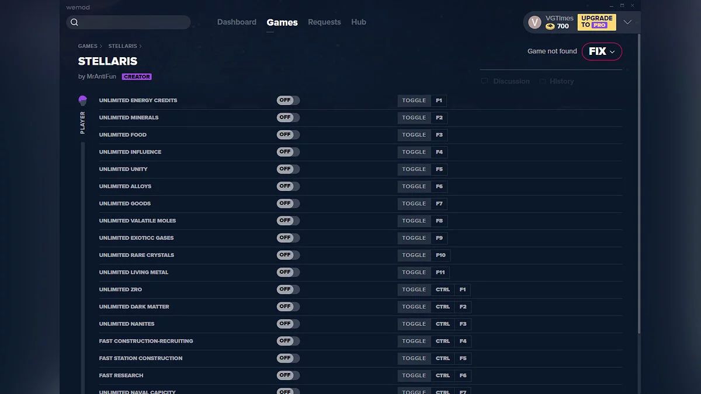Screen dimensions: 701x394
Task: Click the F1 hotkey for Energy Credits
Action: point(439,100)
